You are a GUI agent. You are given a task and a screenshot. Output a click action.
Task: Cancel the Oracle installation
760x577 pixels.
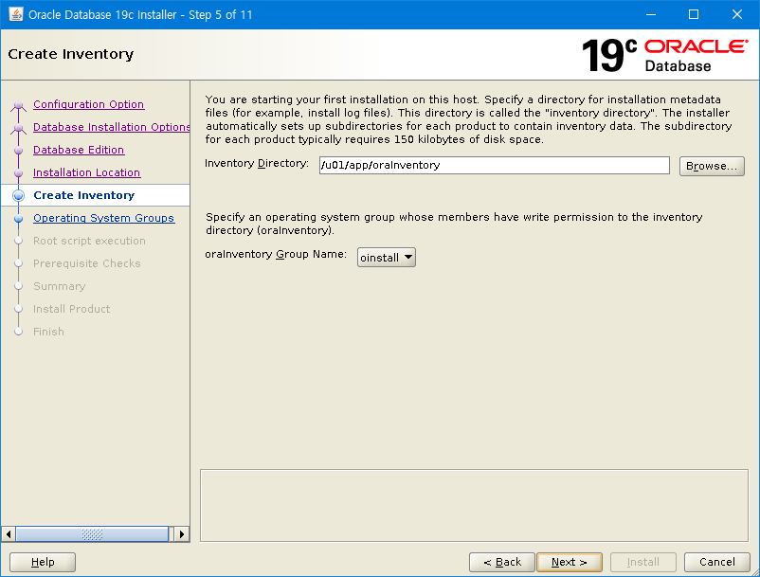click(717, 562)
